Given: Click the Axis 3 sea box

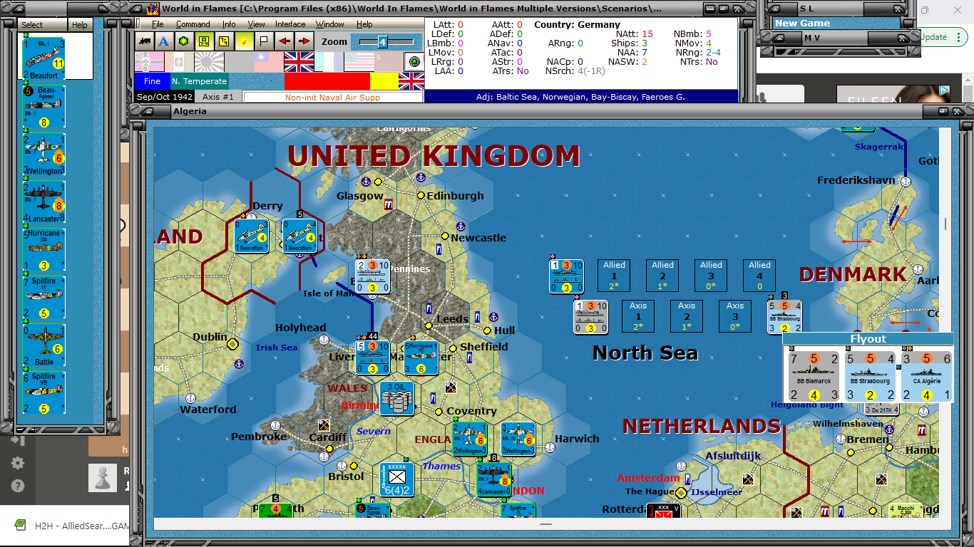Looking at the screenshot, I should pyautogui.click(x=736, y=316).
